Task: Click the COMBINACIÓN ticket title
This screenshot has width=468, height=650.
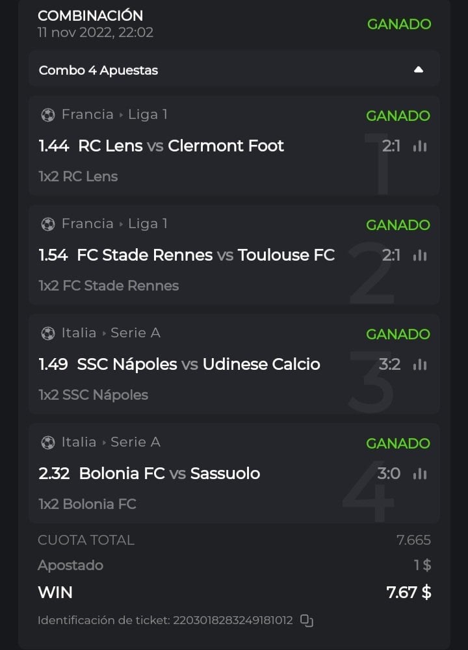Action: coord(90,16)
